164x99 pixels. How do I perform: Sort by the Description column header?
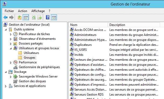tap(134, 25)
